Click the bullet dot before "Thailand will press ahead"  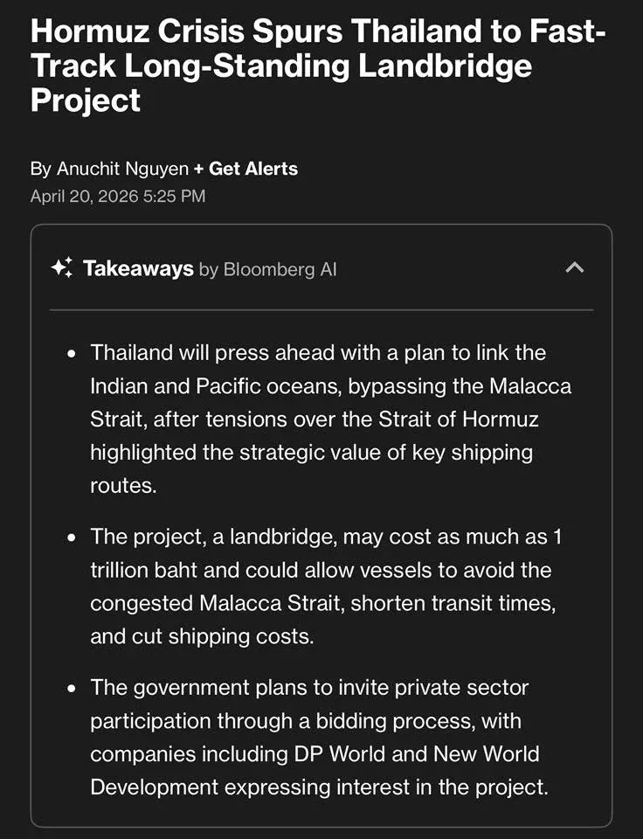(x=73, y=354)
